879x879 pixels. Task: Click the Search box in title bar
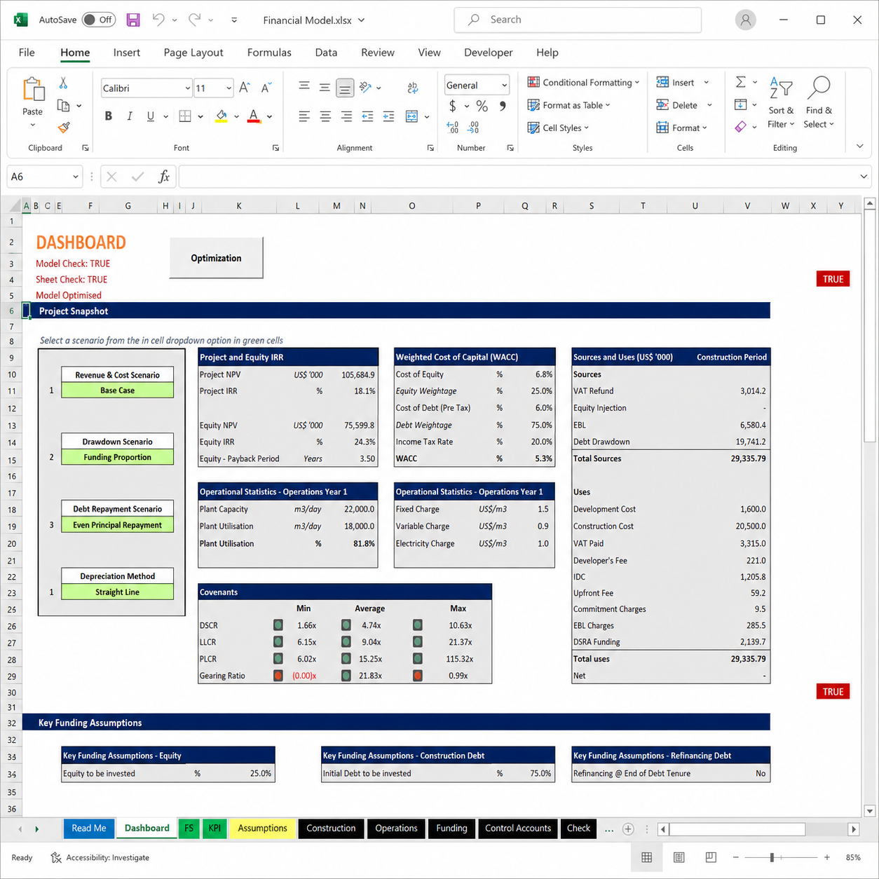(578, 20)
